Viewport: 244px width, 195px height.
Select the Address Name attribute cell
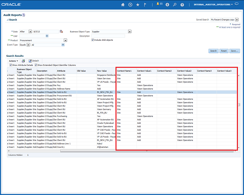pyautogui.click(x=67, y=89)
